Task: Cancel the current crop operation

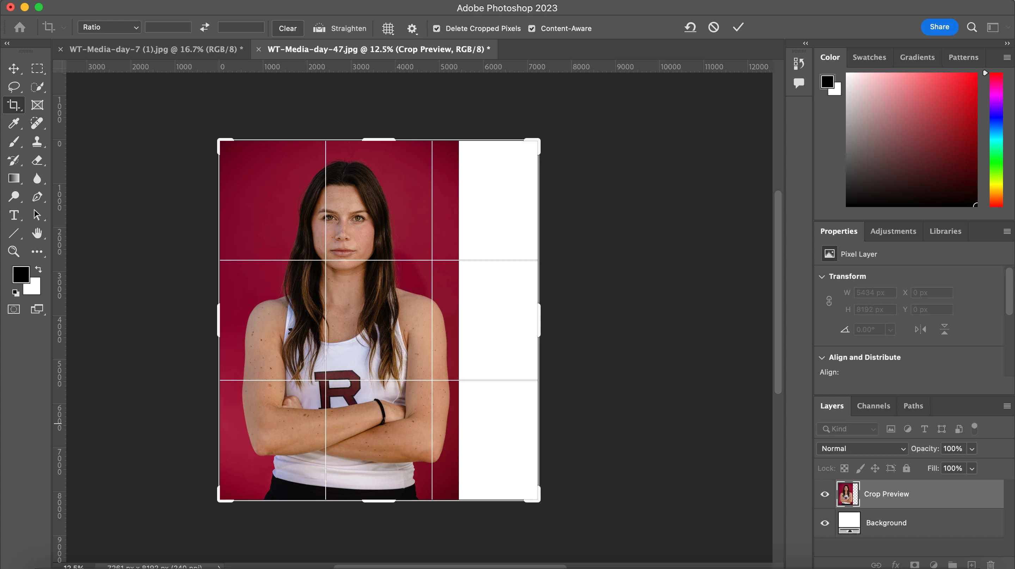Action: [x=714, y=27]
